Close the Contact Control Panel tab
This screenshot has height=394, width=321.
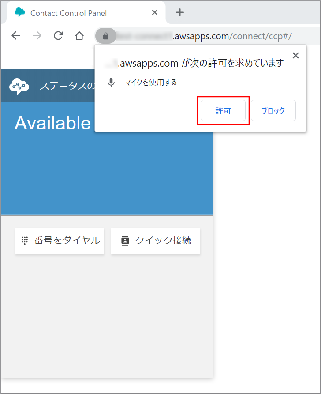coord(155,12)
